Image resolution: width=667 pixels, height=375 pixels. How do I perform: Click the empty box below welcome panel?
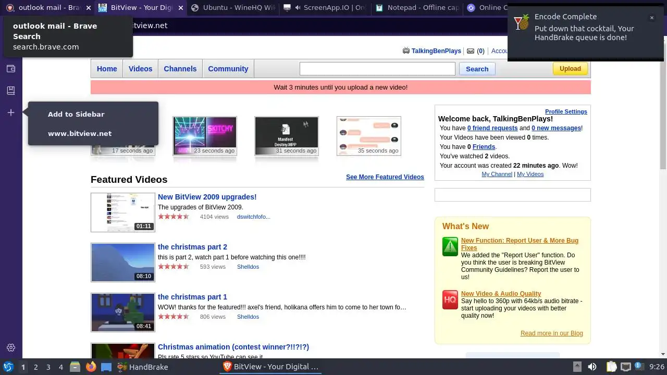point(513,195)
